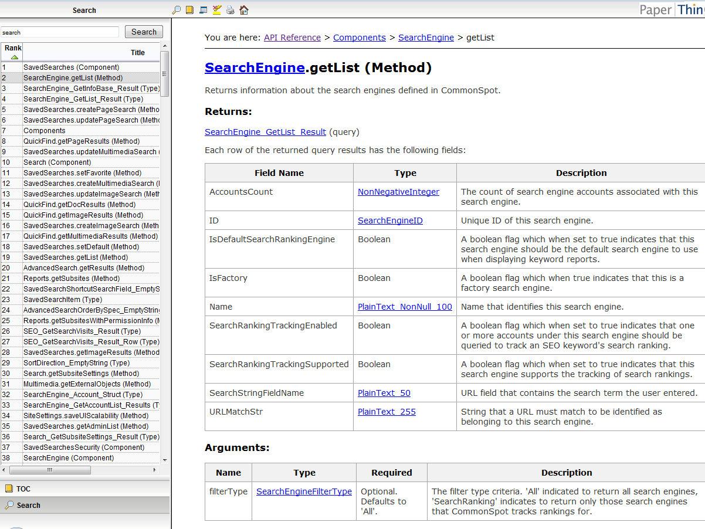Click the filterType argument name cell
The width and height of the screenshot is (705, 529).
(x=228, y=501)
